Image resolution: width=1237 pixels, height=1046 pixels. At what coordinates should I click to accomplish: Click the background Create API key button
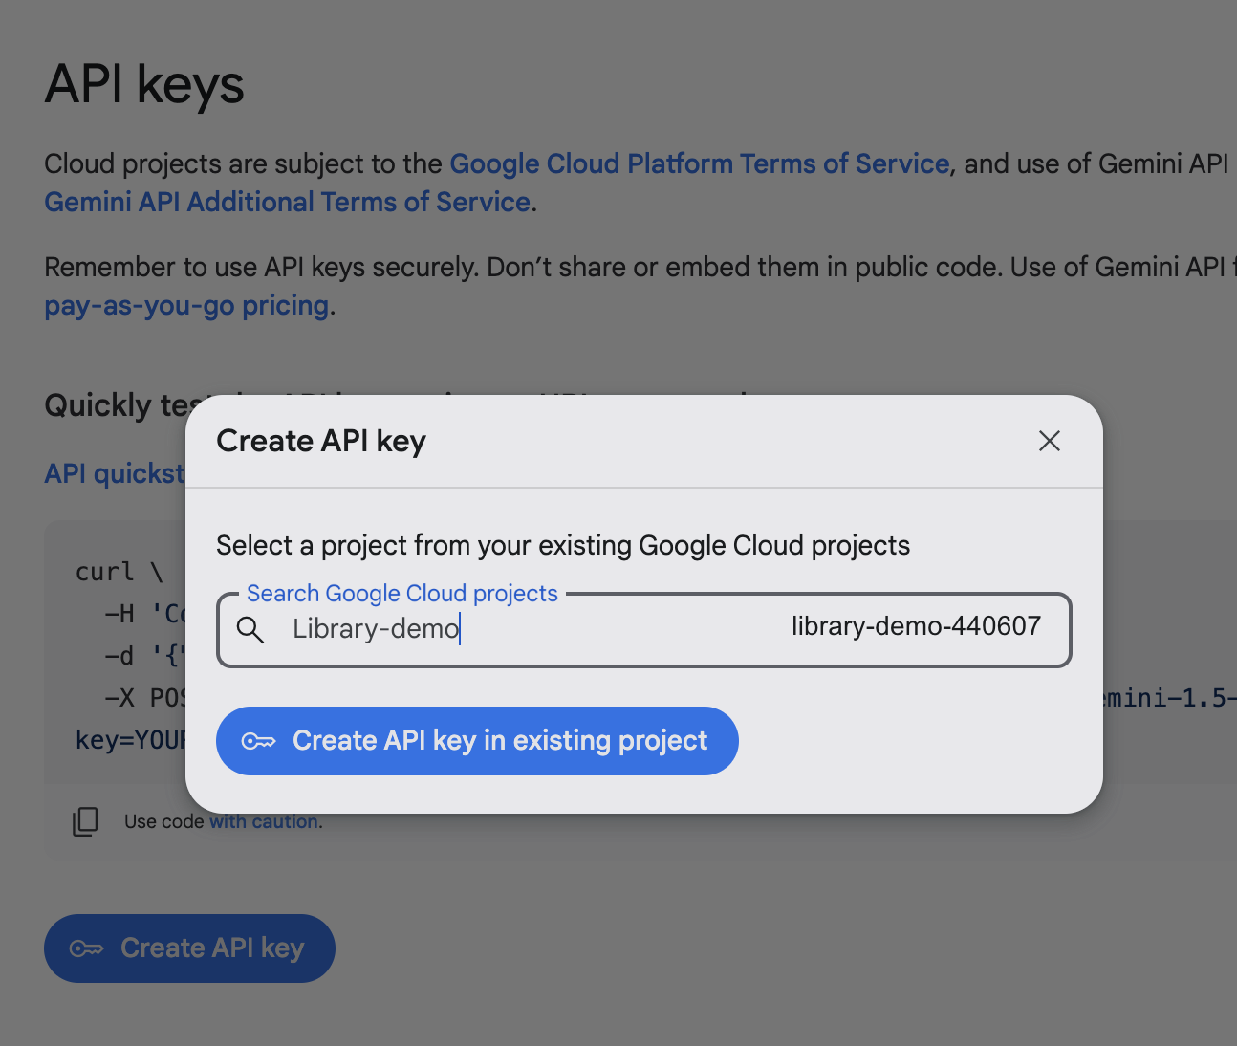[189, 948]
